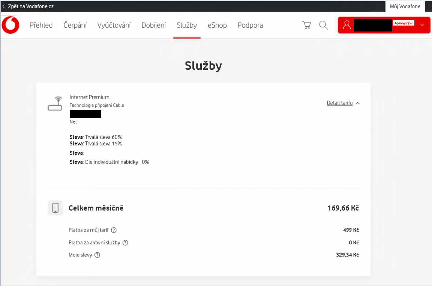Image resolution: width=432 pixels, height=286 pixels.
Task: Click the Vodafone logo
Action: [10, 25]
